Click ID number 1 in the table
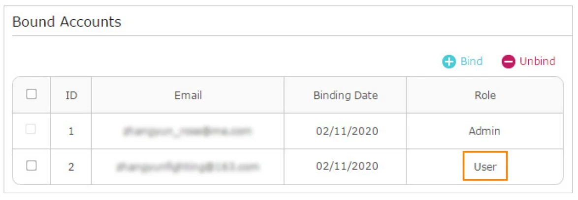This screenshot has width=578, height=200. pyautogui.click(x=71, y=132)
